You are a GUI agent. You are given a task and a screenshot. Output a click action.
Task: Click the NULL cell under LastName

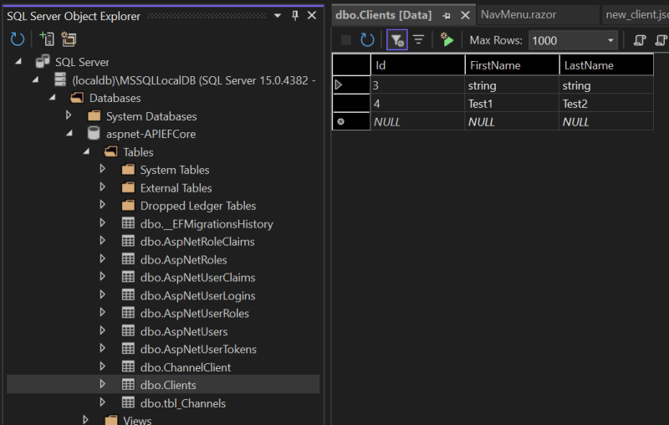coord(606,122)
